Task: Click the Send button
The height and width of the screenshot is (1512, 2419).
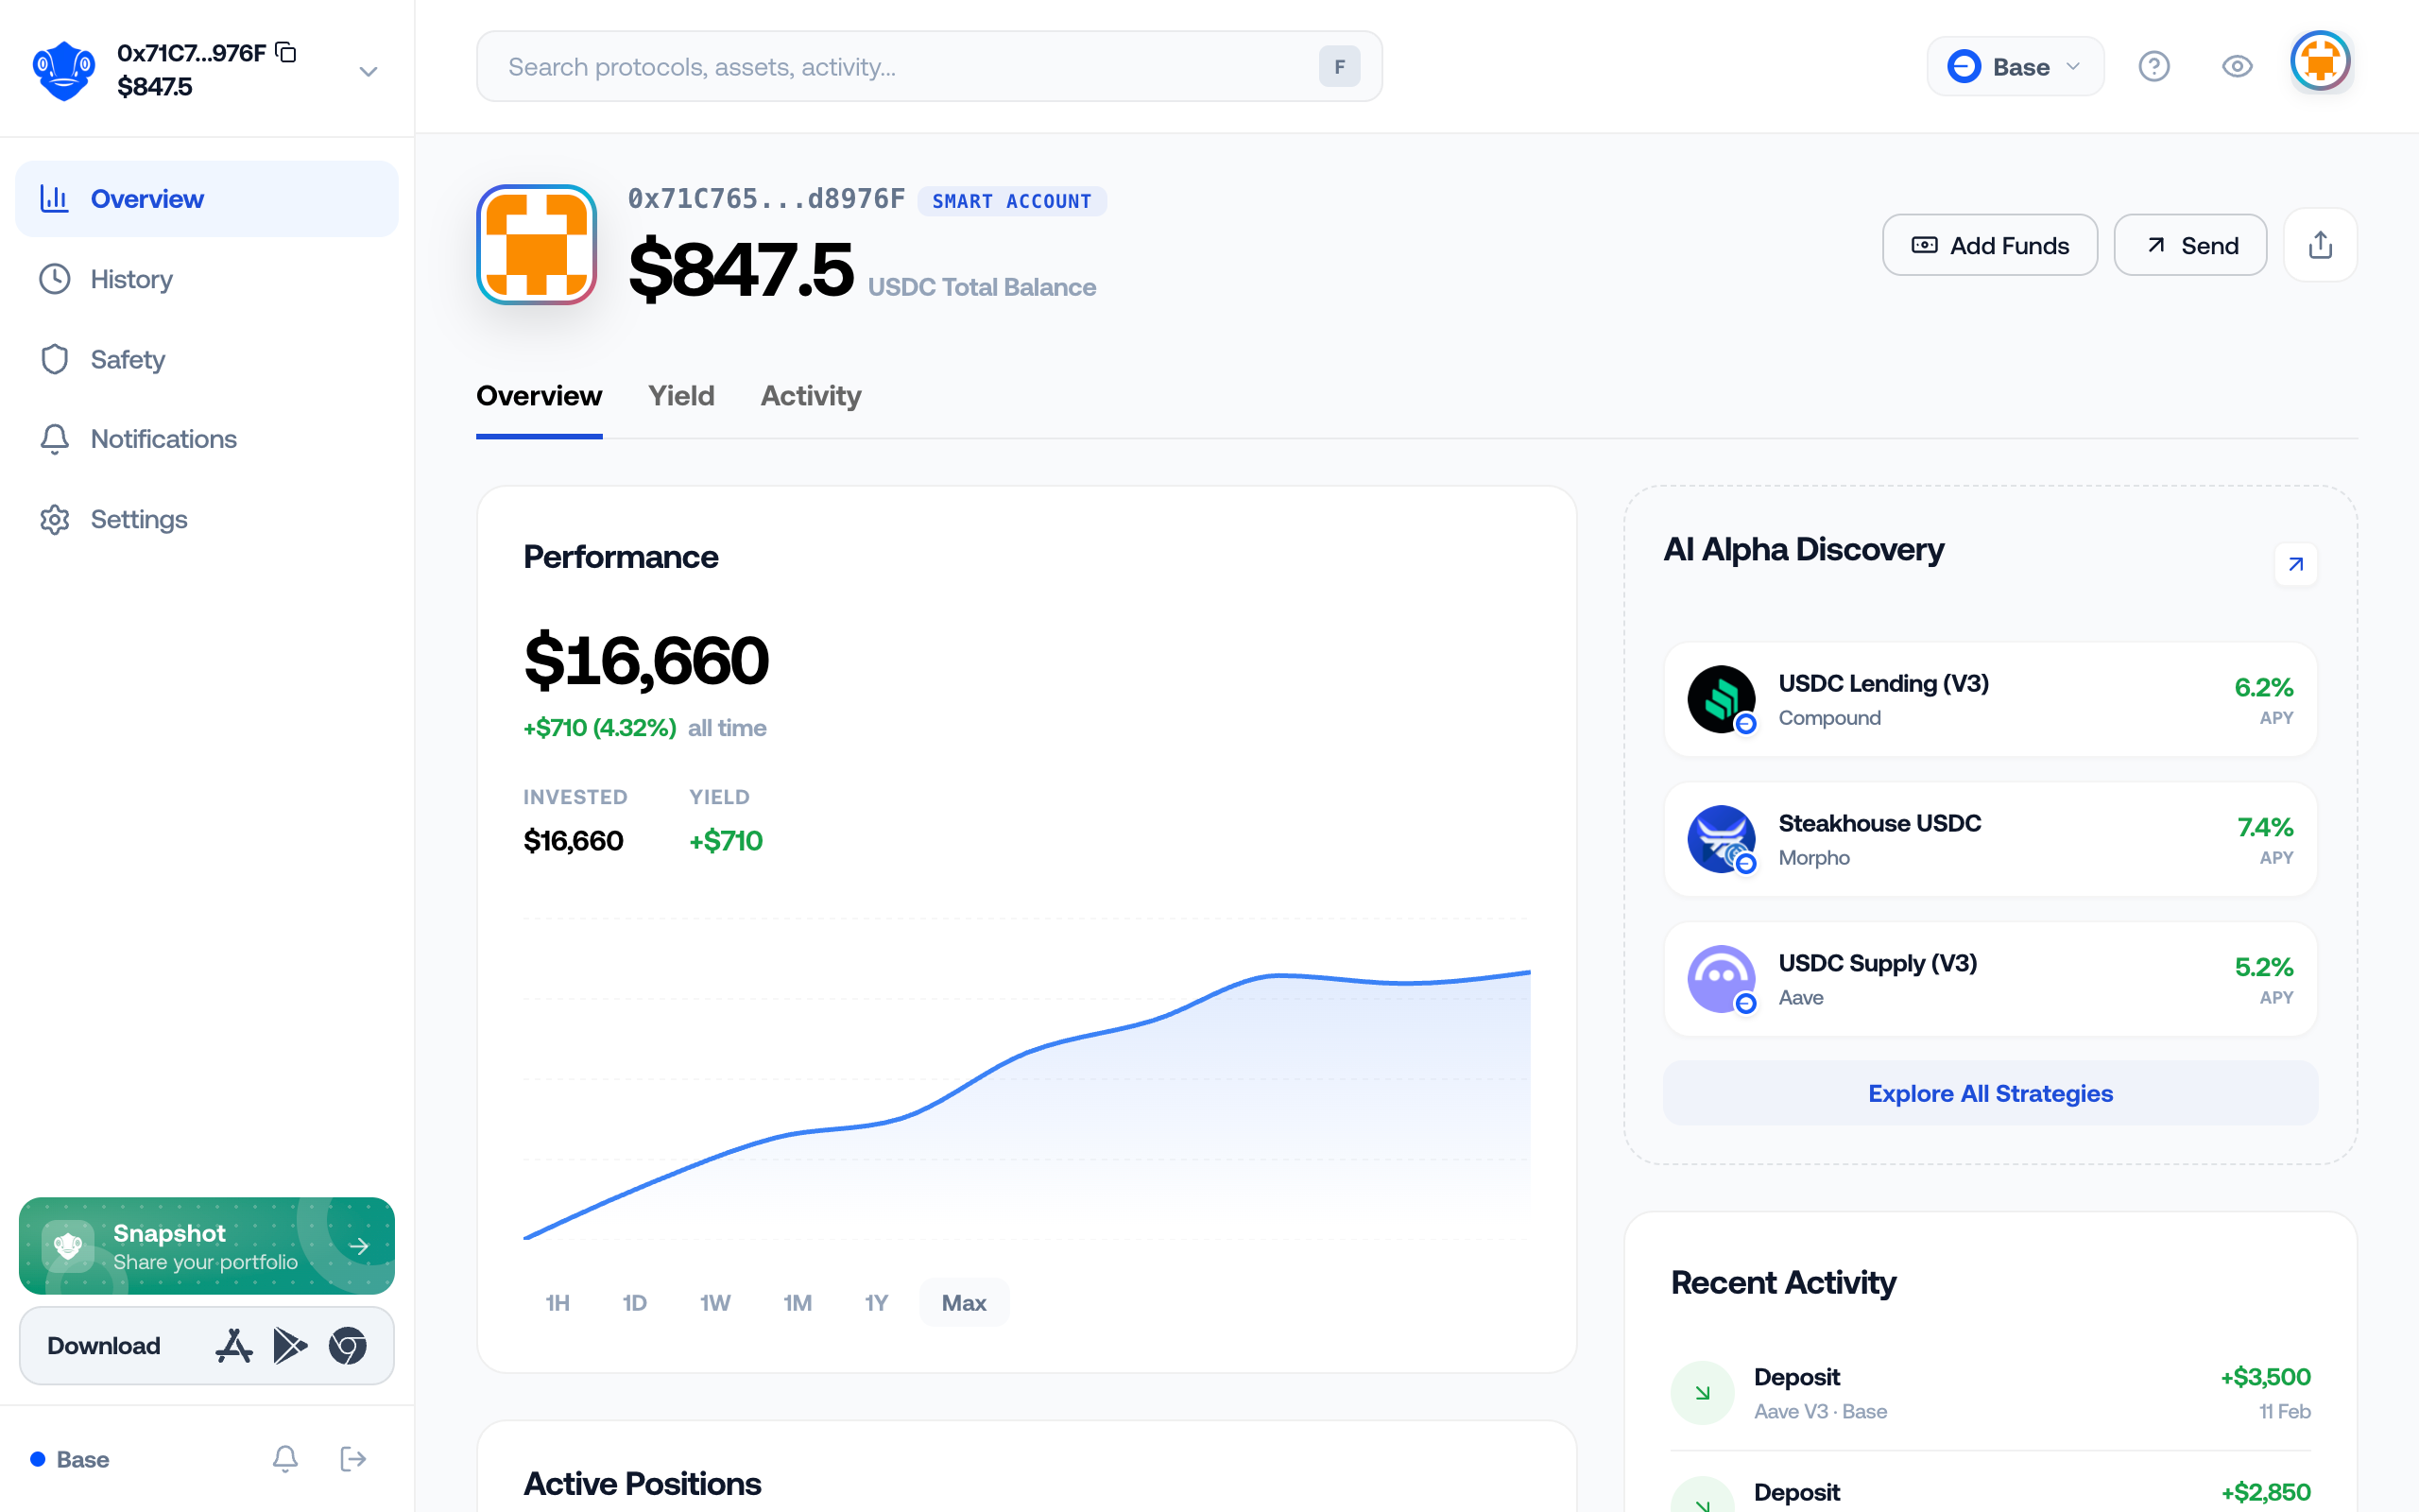Action: 2189,245
